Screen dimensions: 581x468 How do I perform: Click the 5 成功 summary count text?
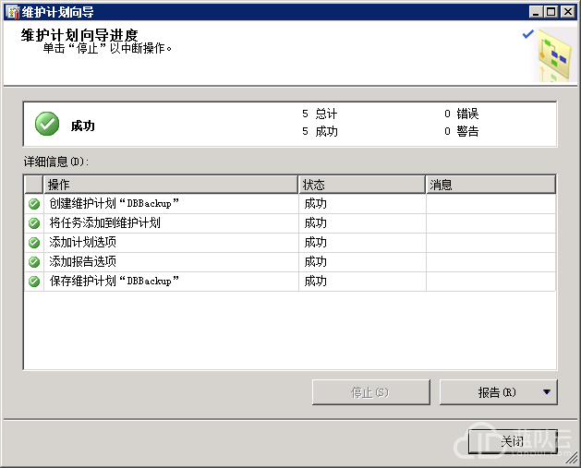(x=320, y=131)
